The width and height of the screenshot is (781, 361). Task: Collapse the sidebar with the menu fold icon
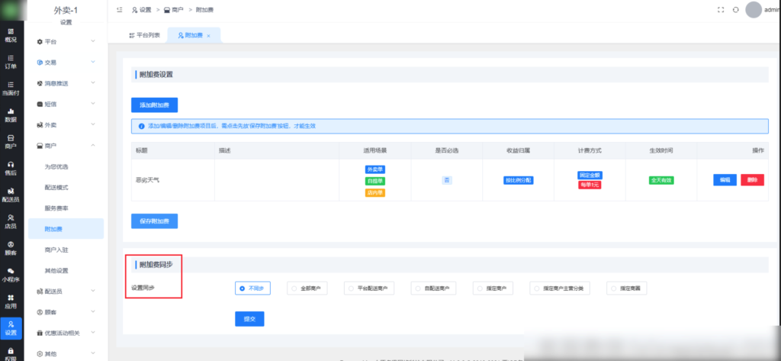120,10
